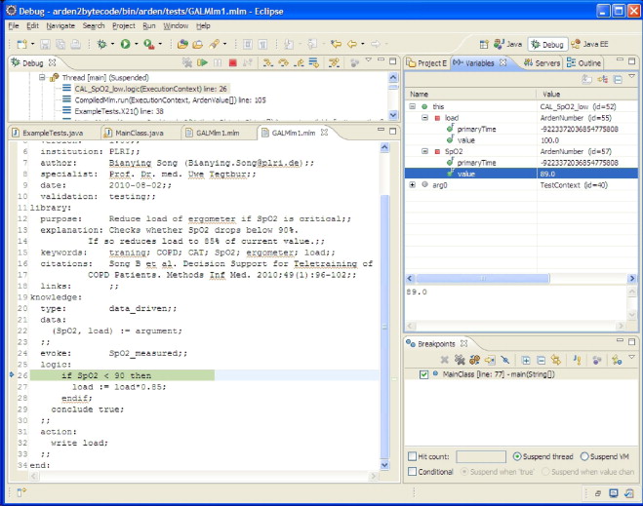Click the Suspend debug button
Screen dimensions: 643x506
click(218, 62)
